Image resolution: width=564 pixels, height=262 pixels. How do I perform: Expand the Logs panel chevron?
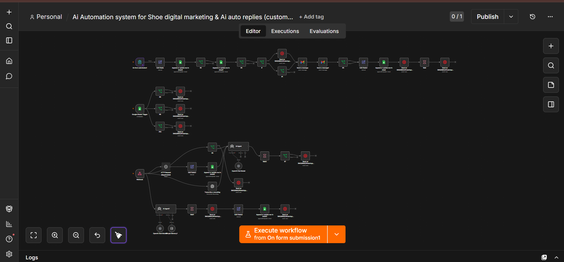tap(556, 257)
